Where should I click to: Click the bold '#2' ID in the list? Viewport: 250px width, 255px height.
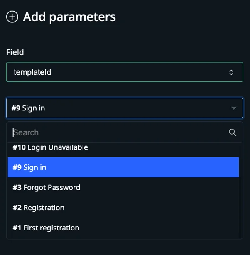pyautogui.click(x=17, y=208)
